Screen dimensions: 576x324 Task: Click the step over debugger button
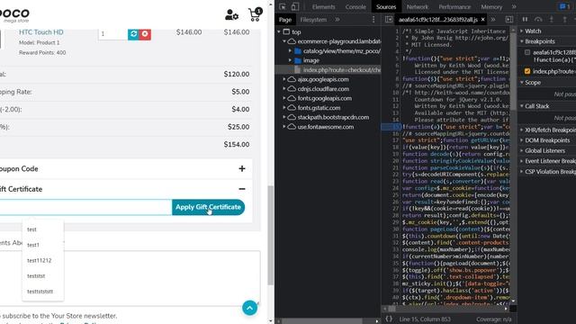click(x=538, y=19)
